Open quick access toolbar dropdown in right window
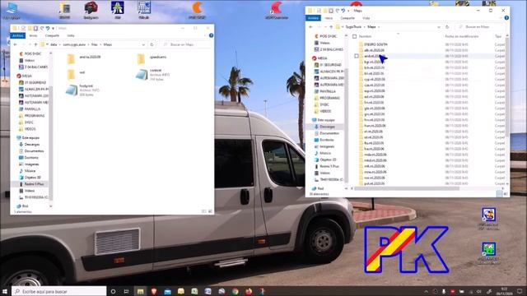527x296 pixels. 348,11
